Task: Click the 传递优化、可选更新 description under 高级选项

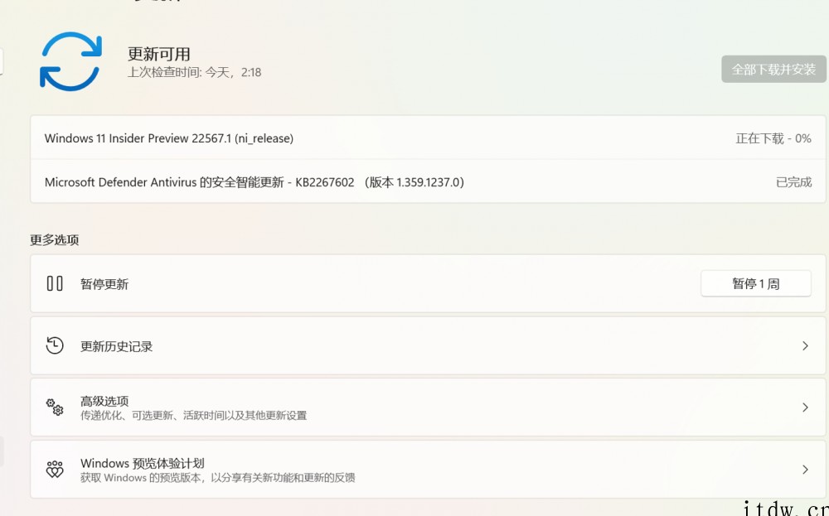Action: coord(193,416)
